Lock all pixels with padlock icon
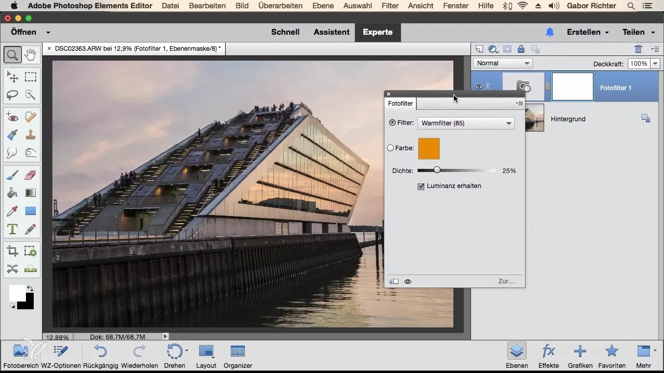 521,49
